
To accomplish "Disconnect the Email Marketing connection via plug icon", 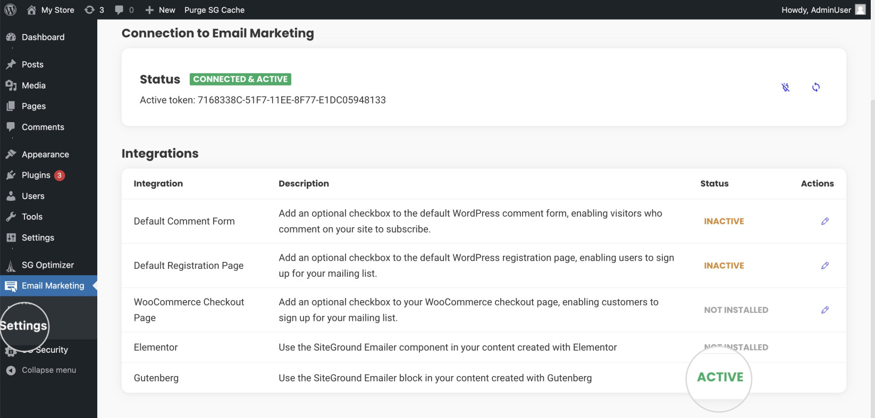I will [786, 87].
